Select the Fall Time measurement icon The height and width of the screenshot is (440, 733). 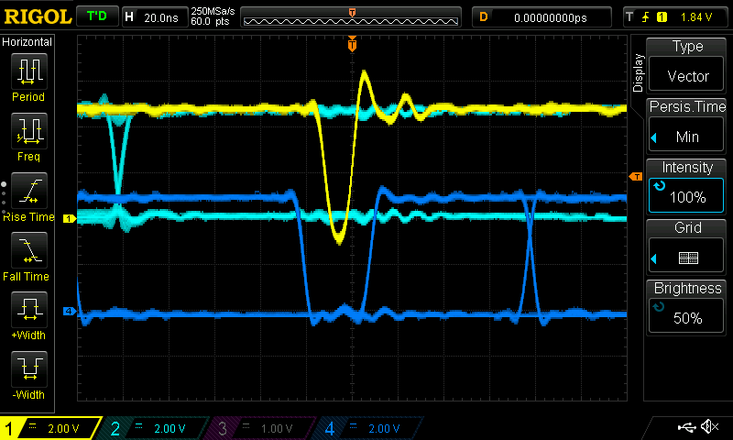click(27, 256)
